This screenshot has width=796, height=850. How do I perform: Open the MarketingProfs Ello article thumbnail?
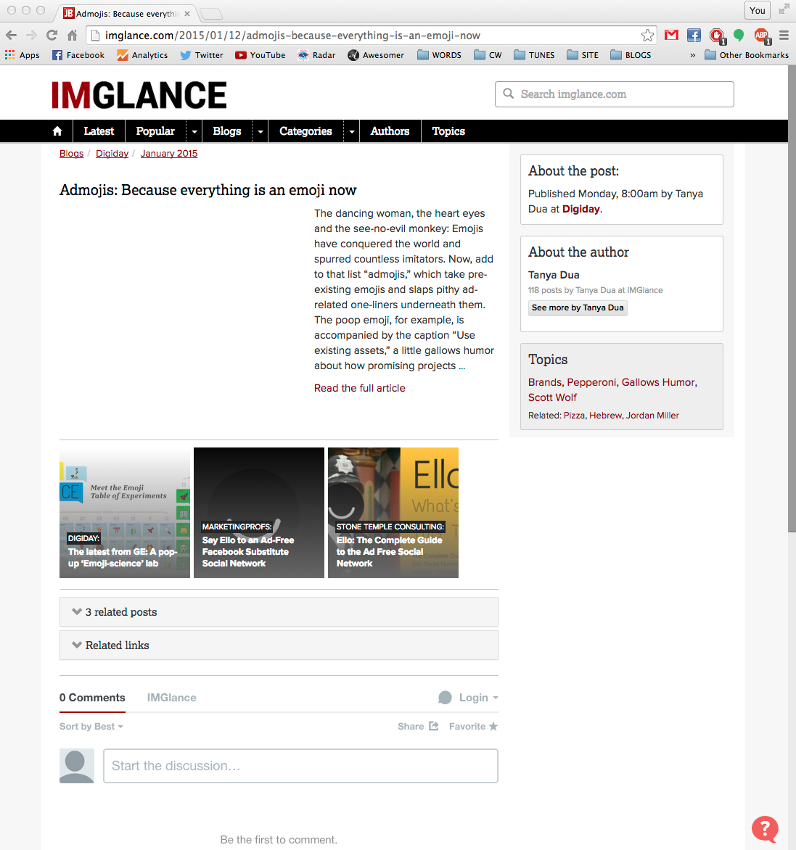258,513
